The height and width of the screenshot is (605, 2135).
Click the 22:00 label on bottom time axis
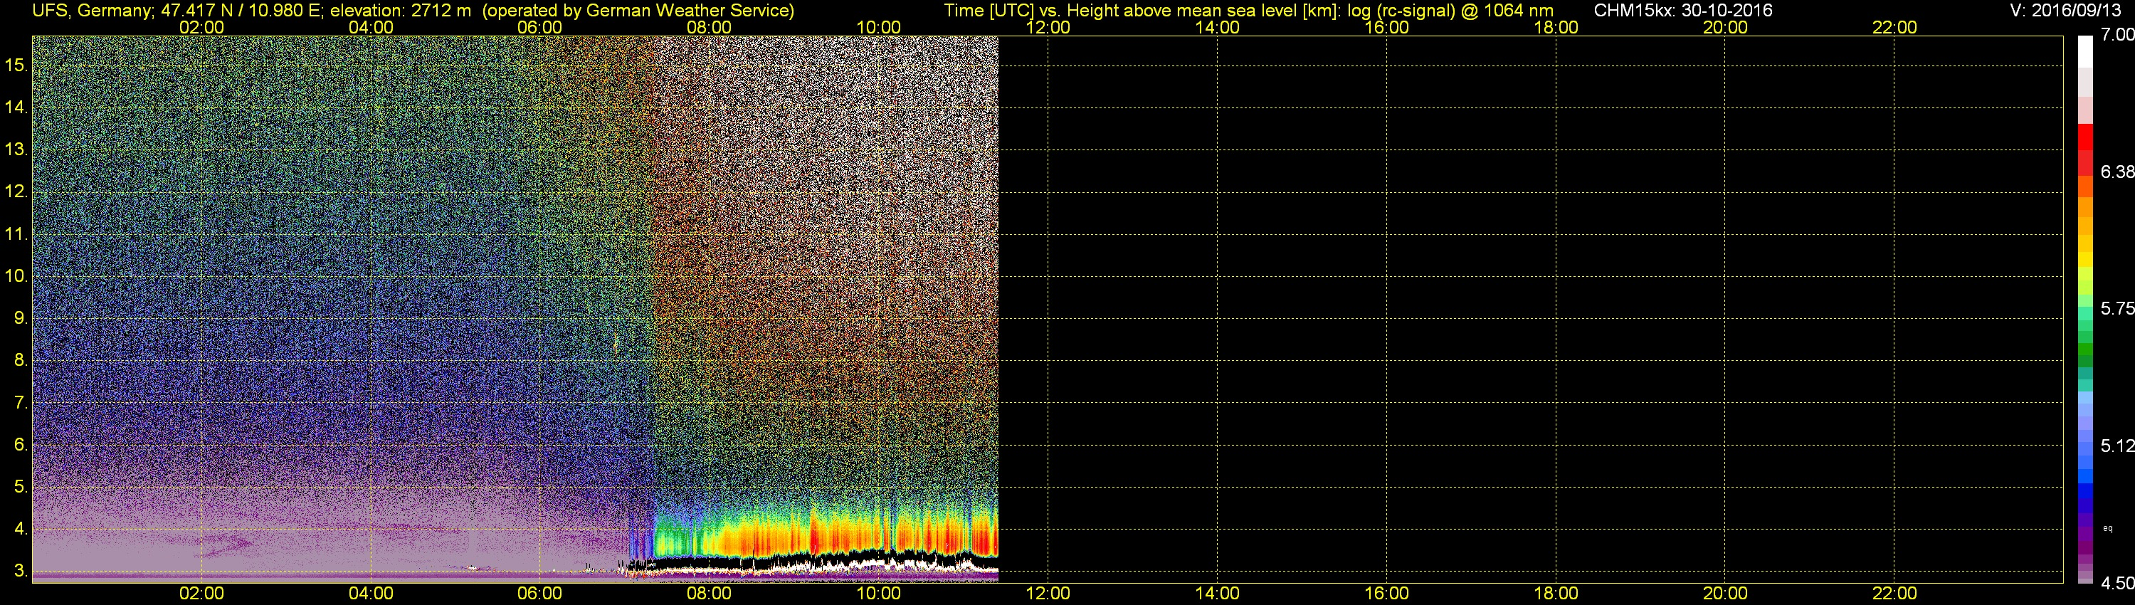tap(1894, 594)
